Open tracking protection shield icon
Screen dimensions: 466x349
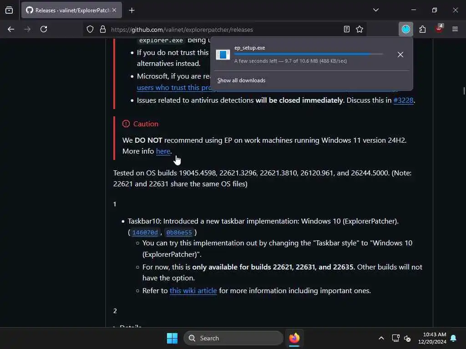coord(90,29)
